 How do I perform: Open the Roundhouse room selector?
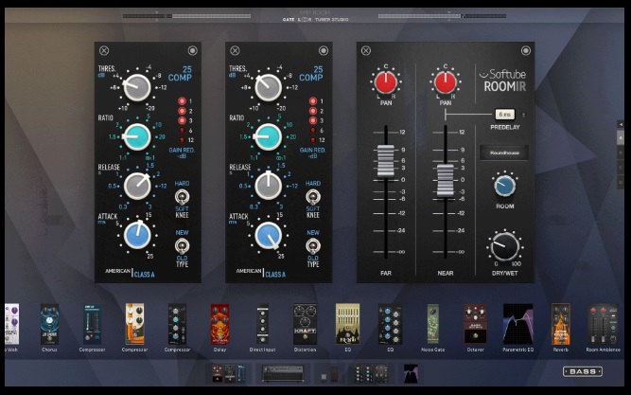click(504, 153)
